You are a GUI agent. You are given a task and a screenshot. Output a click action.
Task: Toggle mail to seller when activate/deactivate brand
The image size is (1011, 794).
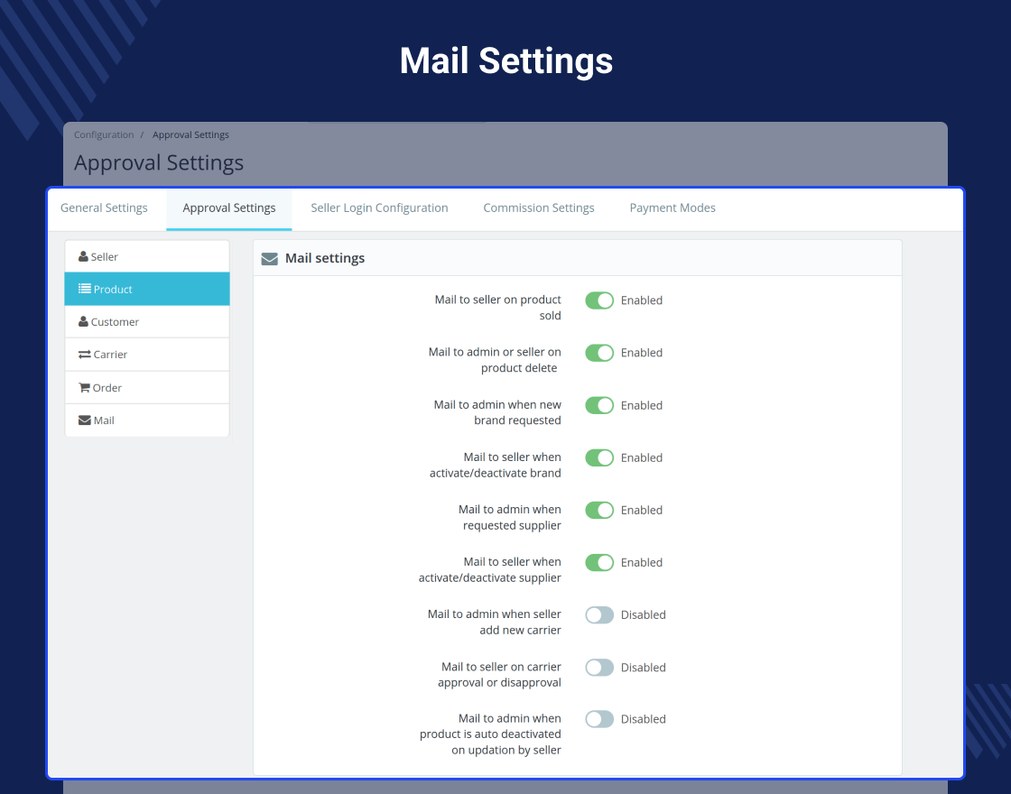click(599, 457)
